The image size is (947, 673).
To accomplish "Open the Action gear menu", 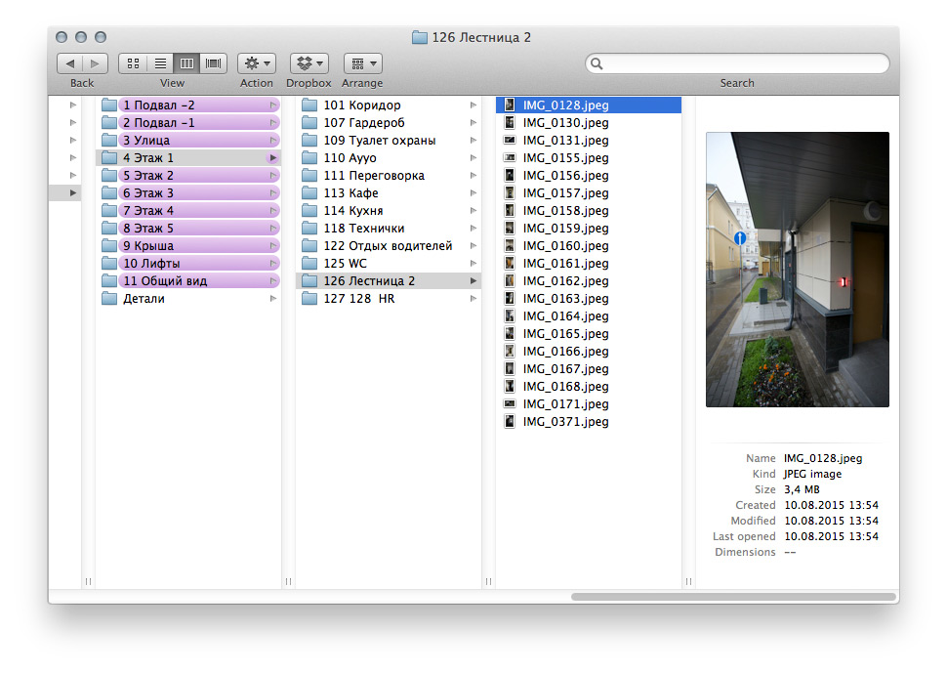I will (257, 63).
